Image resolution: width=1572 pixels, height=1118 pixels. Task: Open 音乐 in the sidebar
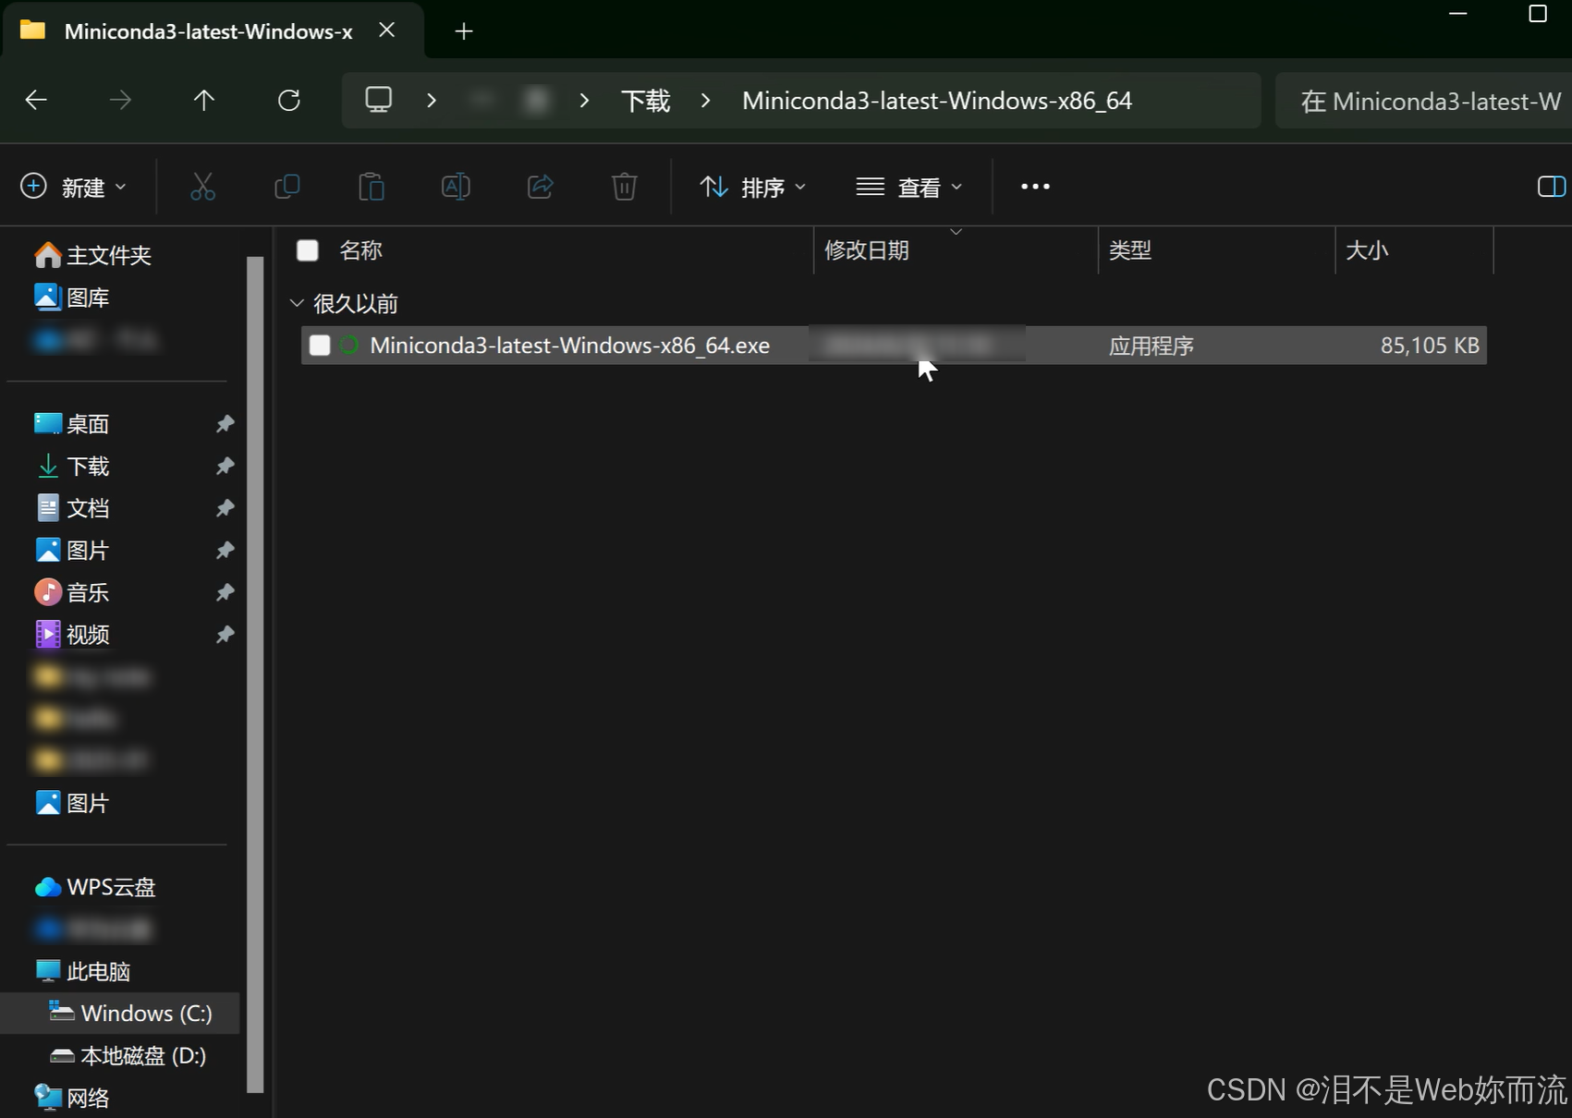click(x=72, y=592)
